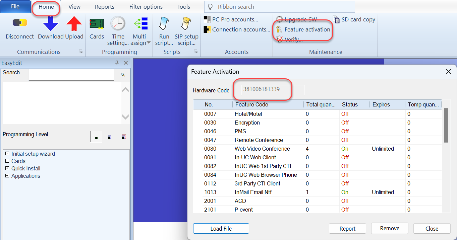The width and height of the screenshot is (457, 240).
Task: Open Scripts group dialog launcher
Action: 195,52
